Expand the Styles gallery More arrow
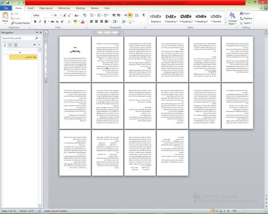This screenshot has width=268, height=214. (226, 23)
